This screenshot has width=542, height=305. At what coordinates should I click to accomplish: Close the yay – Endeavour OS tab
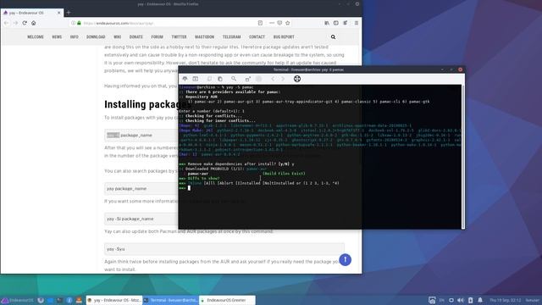[x=58, y=13]
